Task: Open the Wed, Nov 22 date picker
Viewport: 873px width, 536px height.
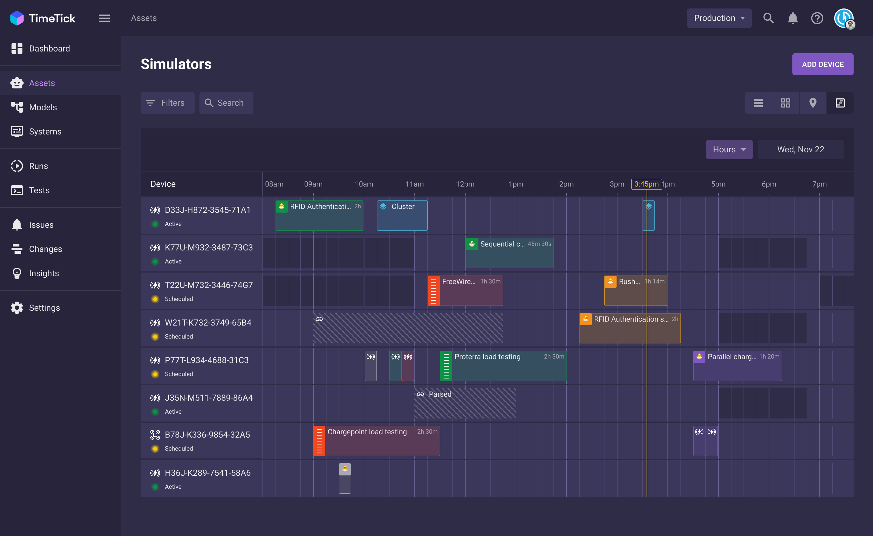Action: point(800,150)
